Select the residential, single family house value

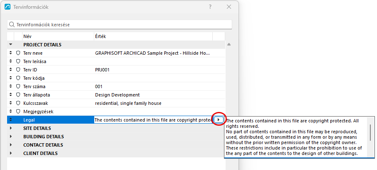[x=128, y=103]
